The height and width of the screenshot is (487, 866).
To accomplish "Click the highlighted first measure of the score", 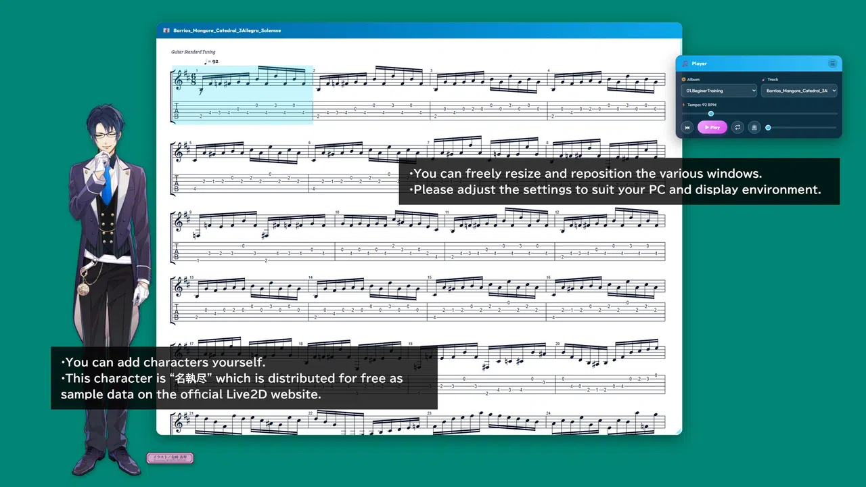I will (242, 95).
